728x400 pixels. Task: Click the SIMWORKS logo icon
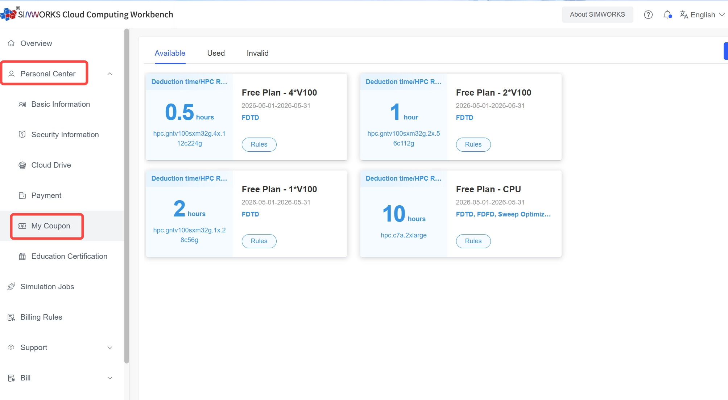coord(8,14)
